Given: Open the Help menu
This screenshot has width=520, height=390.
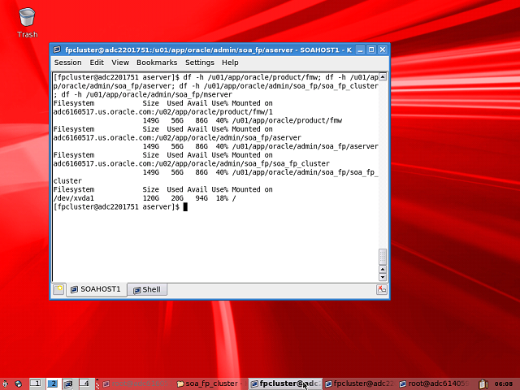Looking at the screenshot, I should click(x=230, y=63).
